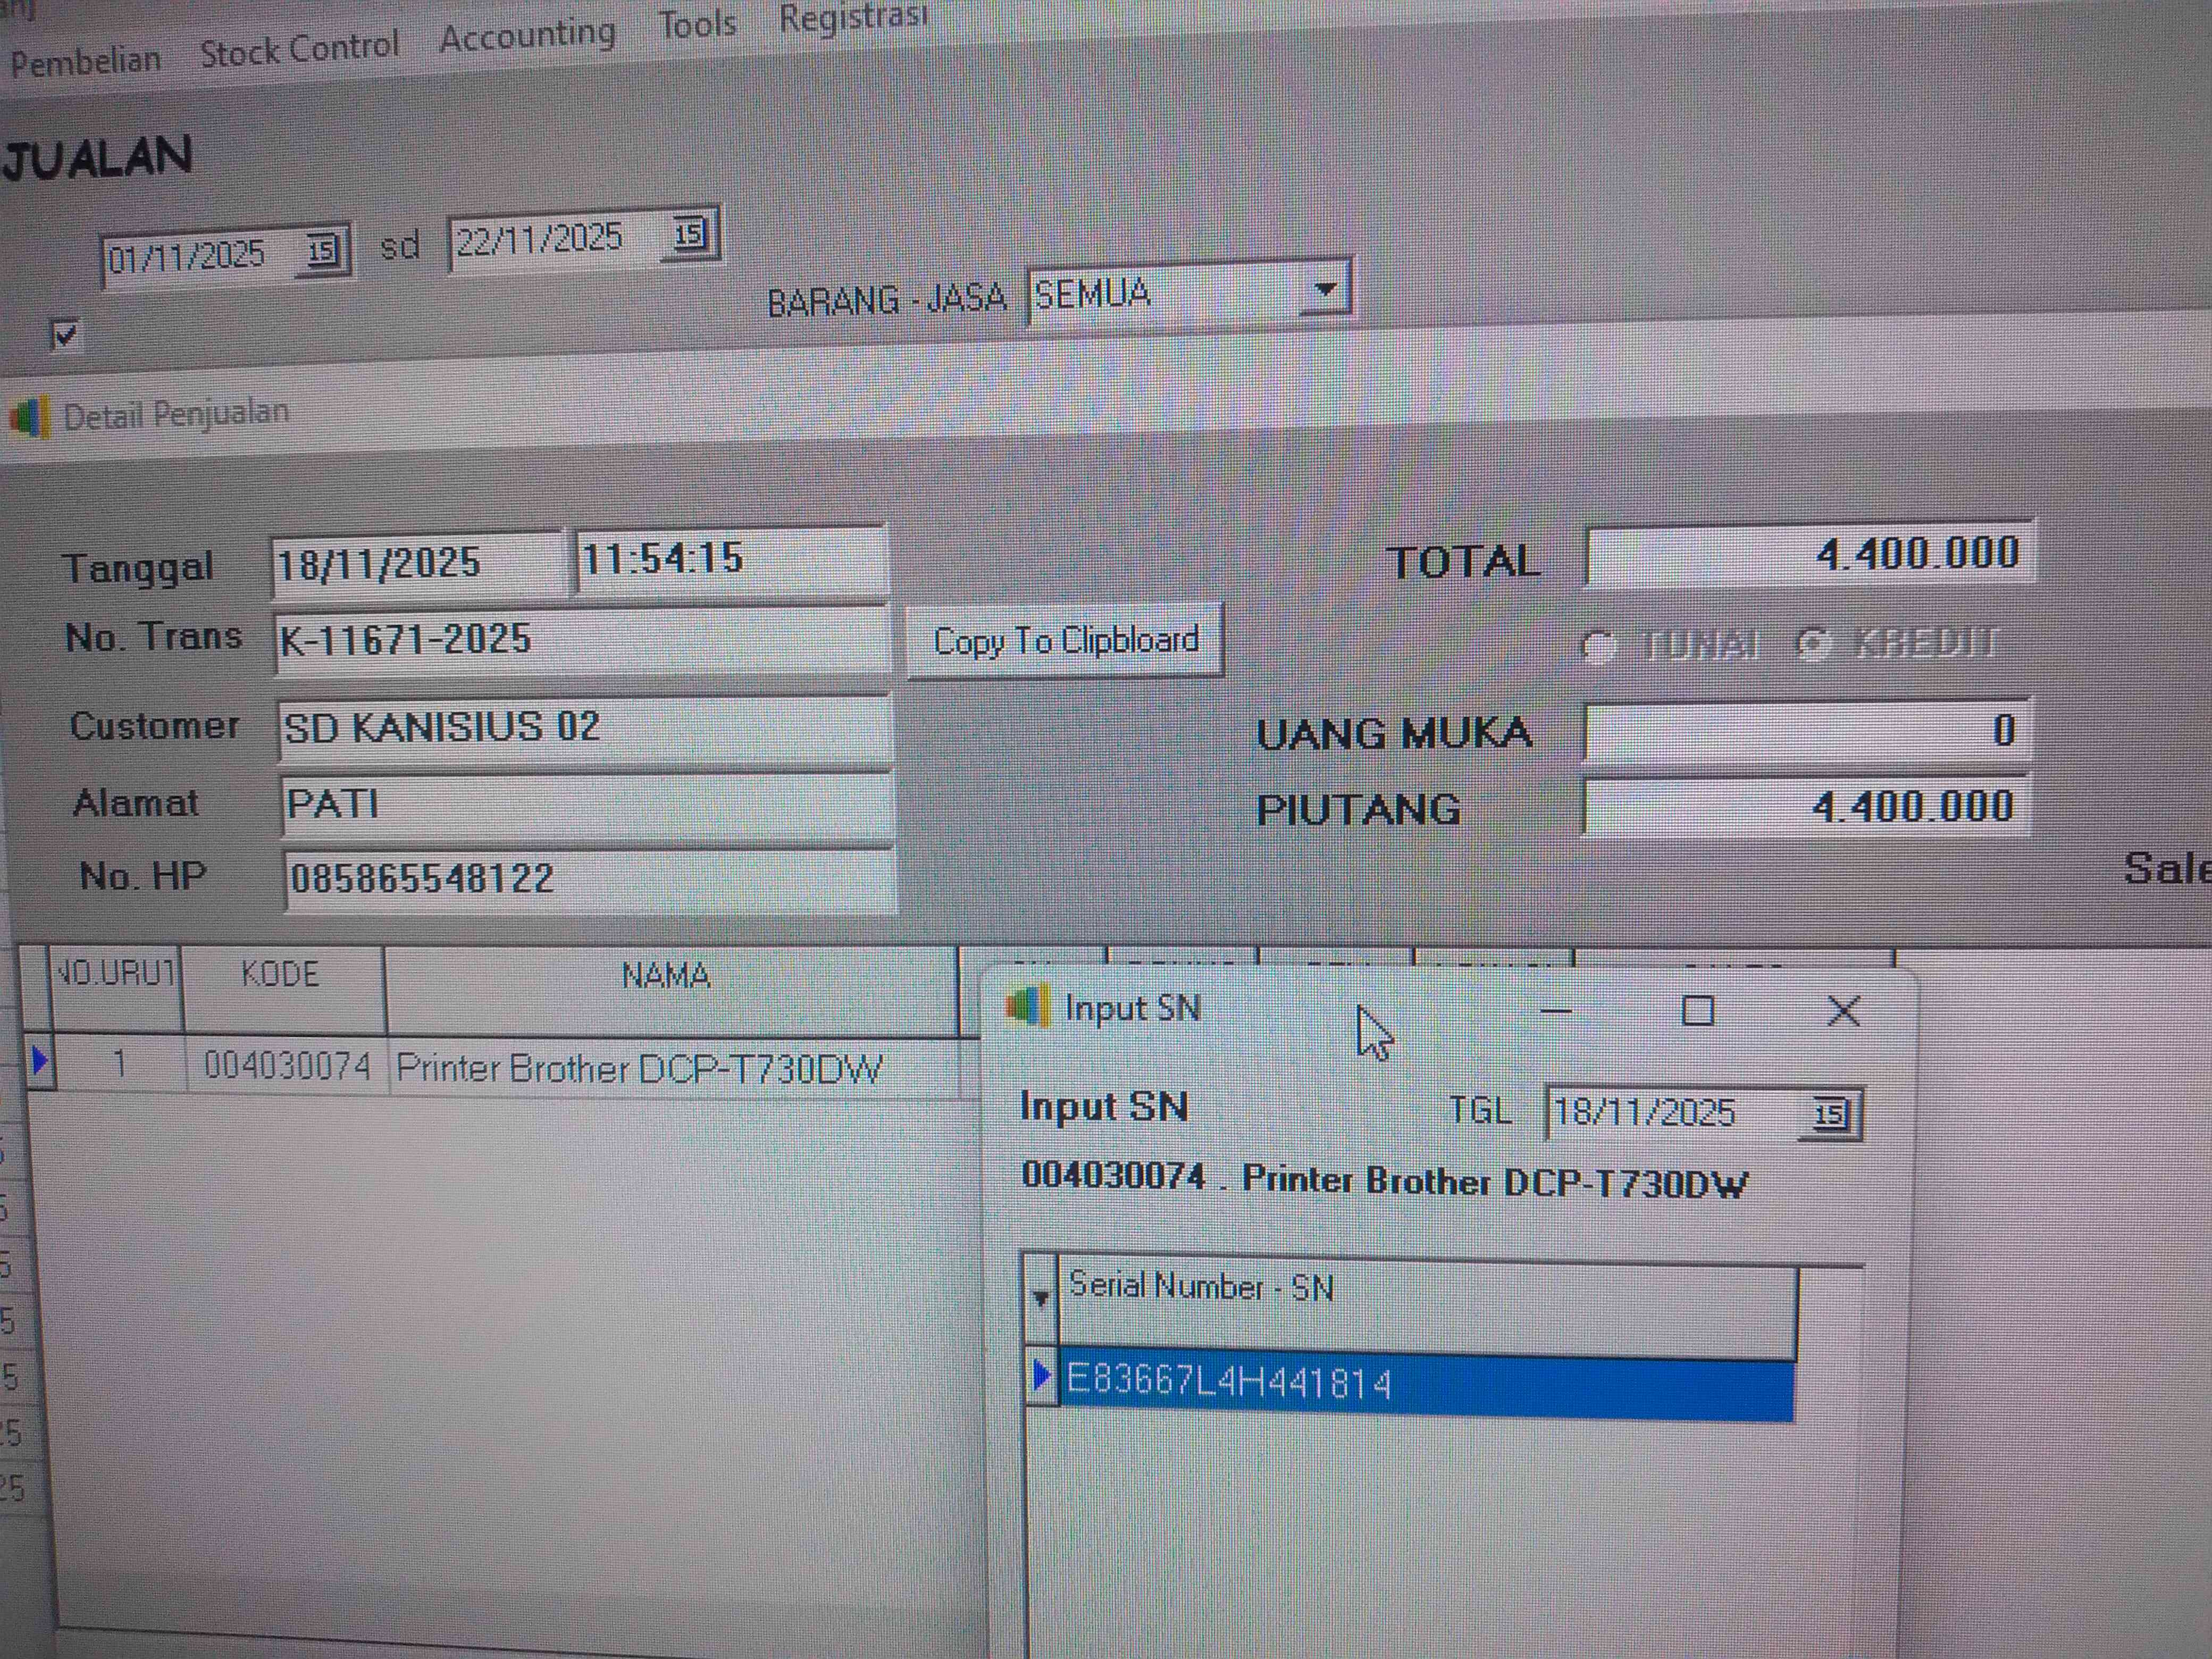
Task: Click Input SN window title icon
Action: 1028,1006
